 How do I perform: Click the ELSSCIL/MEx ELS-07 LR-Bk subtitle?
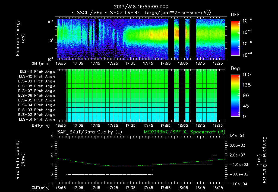point(106,13)
